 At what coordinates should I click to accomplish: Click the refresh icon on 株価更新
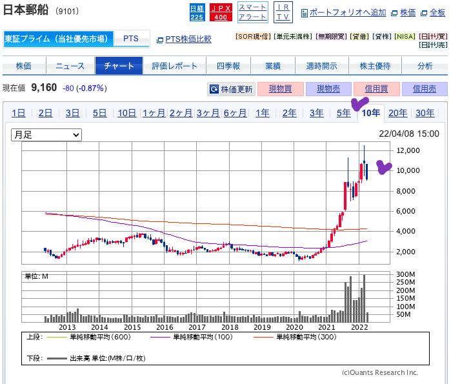pos(214,89)
